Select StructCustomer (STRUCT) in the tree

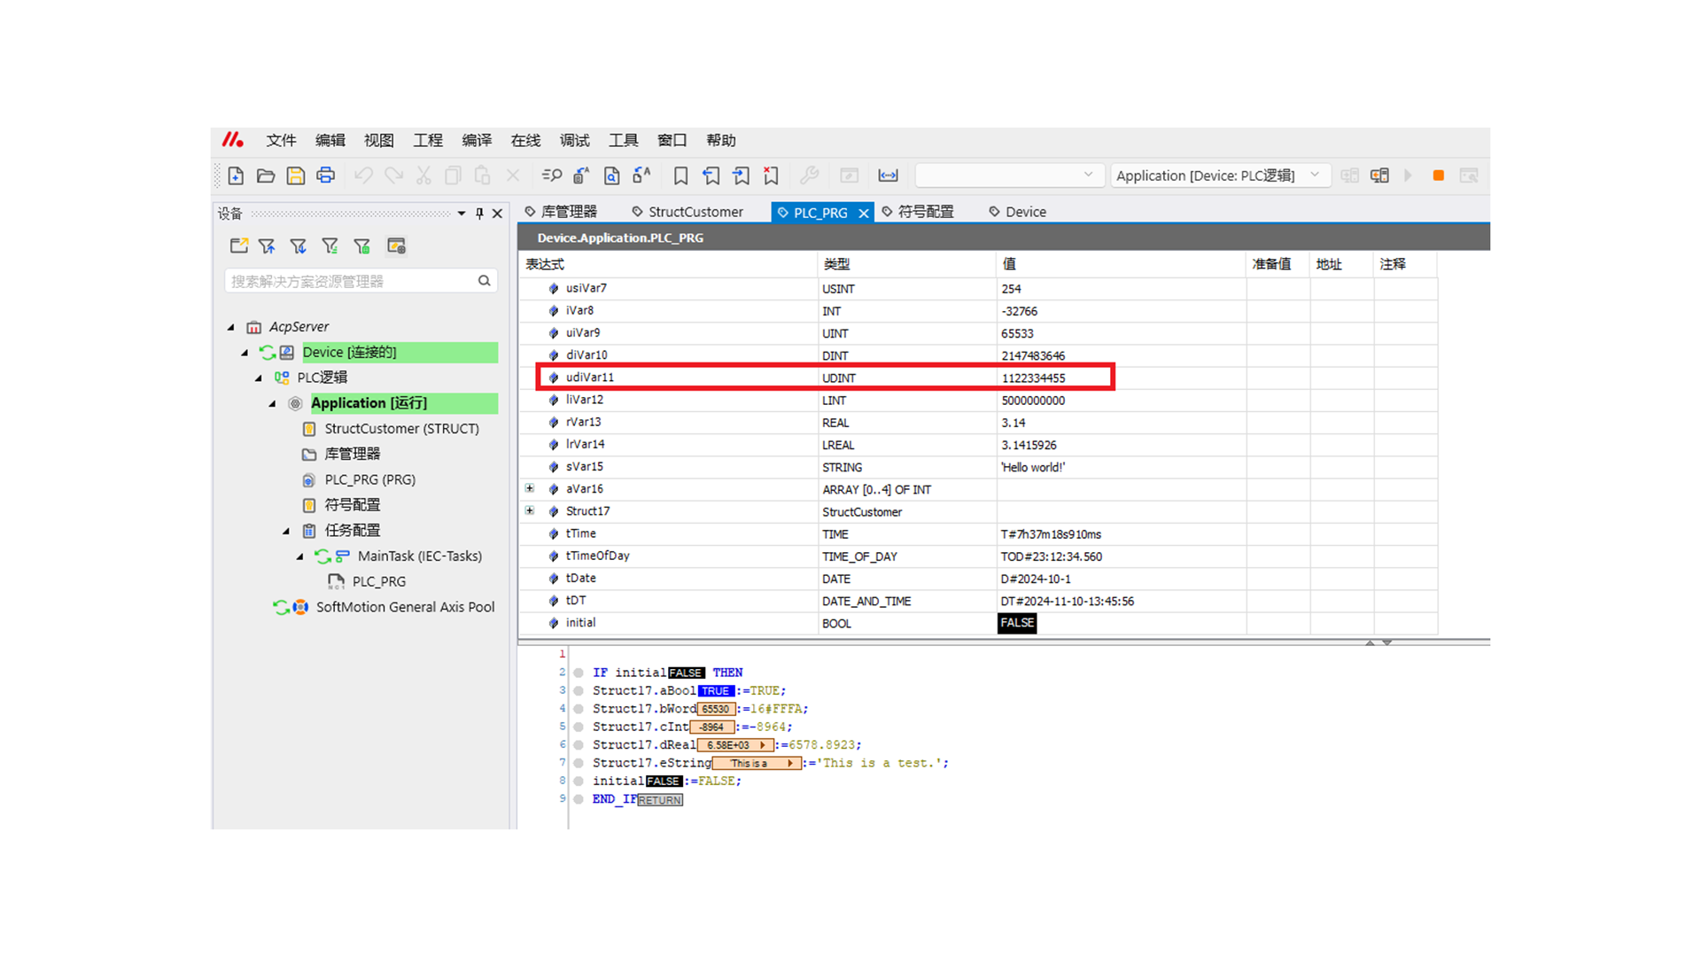point(401,429)
